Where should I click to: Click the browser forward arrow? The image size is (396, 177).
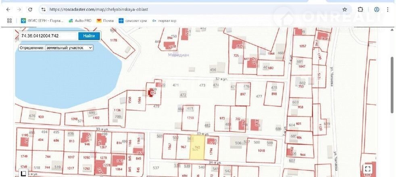tap(19, 9)
